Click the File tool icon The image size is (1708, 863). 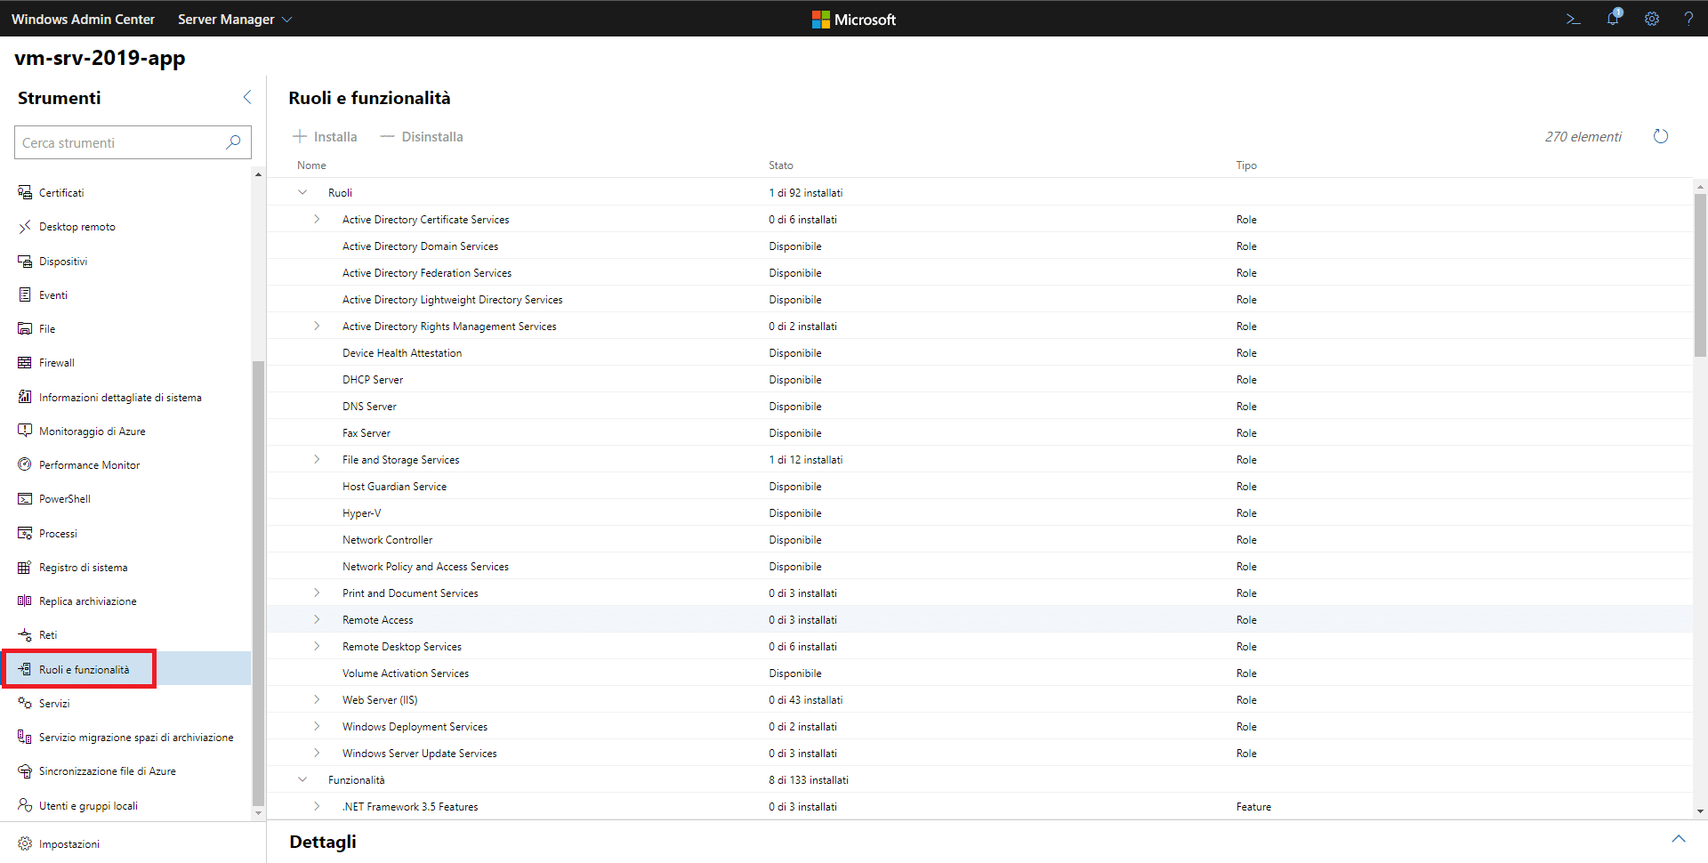pos(25,328)
